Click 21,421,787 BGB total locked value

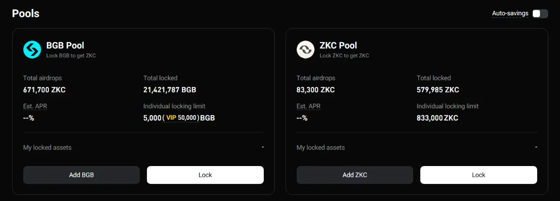pyautogui.click(x=170, y=90)
